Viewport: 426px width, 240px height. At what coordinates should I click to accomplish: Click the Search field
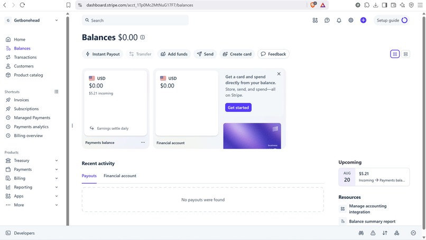(135, 21)
